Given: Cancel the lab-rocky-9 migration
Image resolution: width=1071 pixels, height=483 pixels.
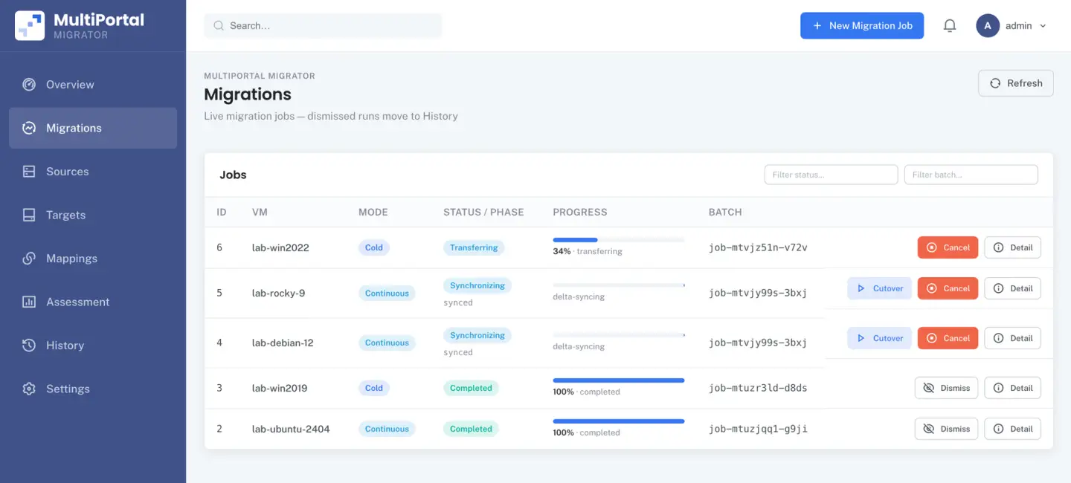Looking at the screenshot, I should [948, 288].
